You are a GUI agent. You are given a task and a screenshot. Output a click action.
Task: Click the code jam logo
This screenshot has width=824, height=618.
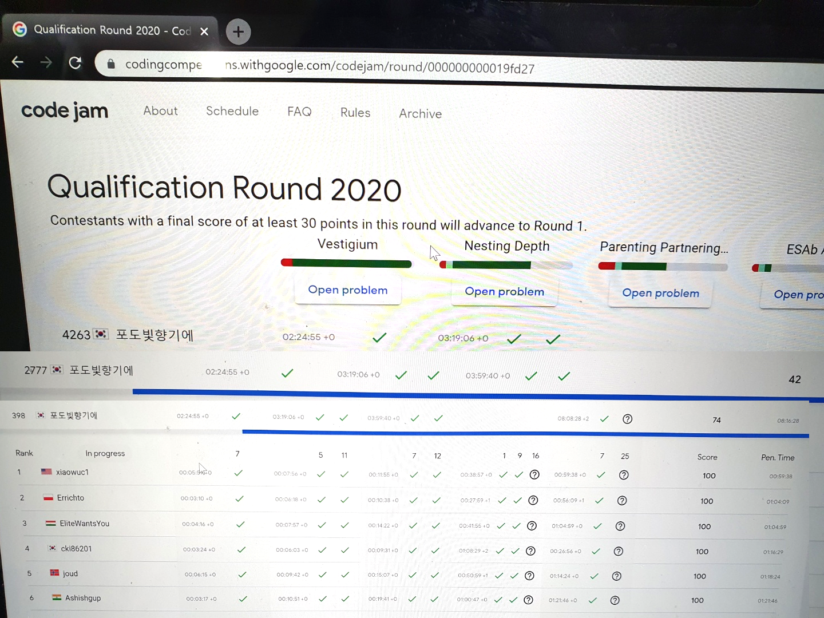(65, 110)
